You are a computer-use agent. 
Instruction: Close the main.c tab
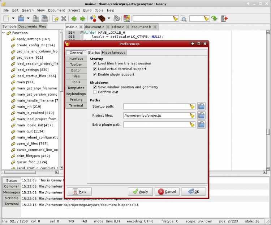(x=81, y=27)
